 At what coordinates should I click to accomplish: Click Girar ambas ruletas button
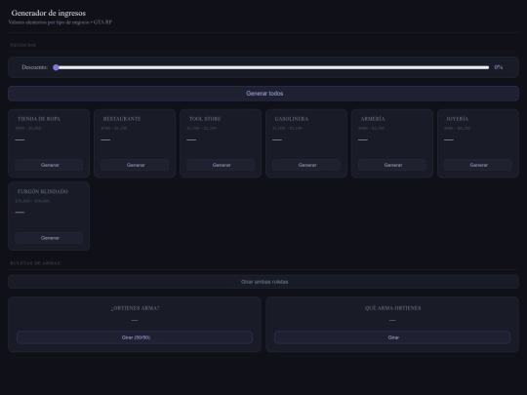click(263, 282)
